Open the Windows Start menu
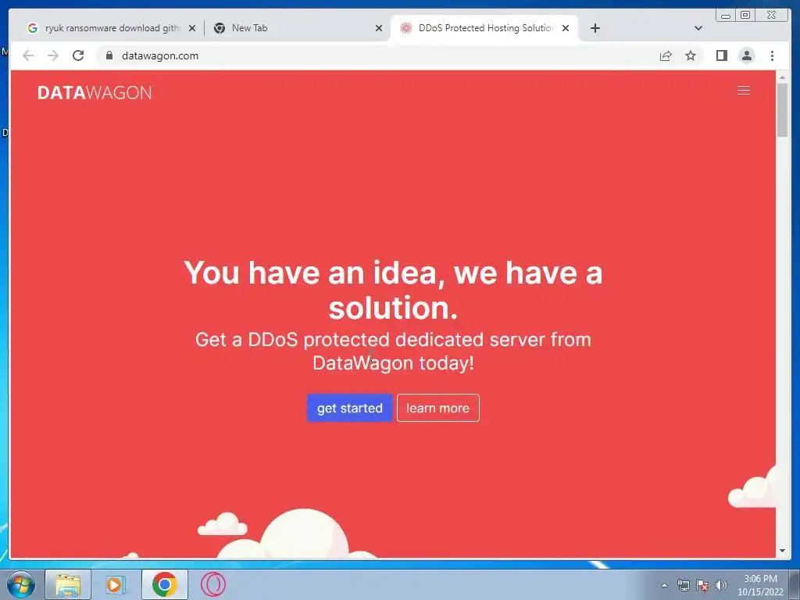800x600 pixels. (20, 584)
